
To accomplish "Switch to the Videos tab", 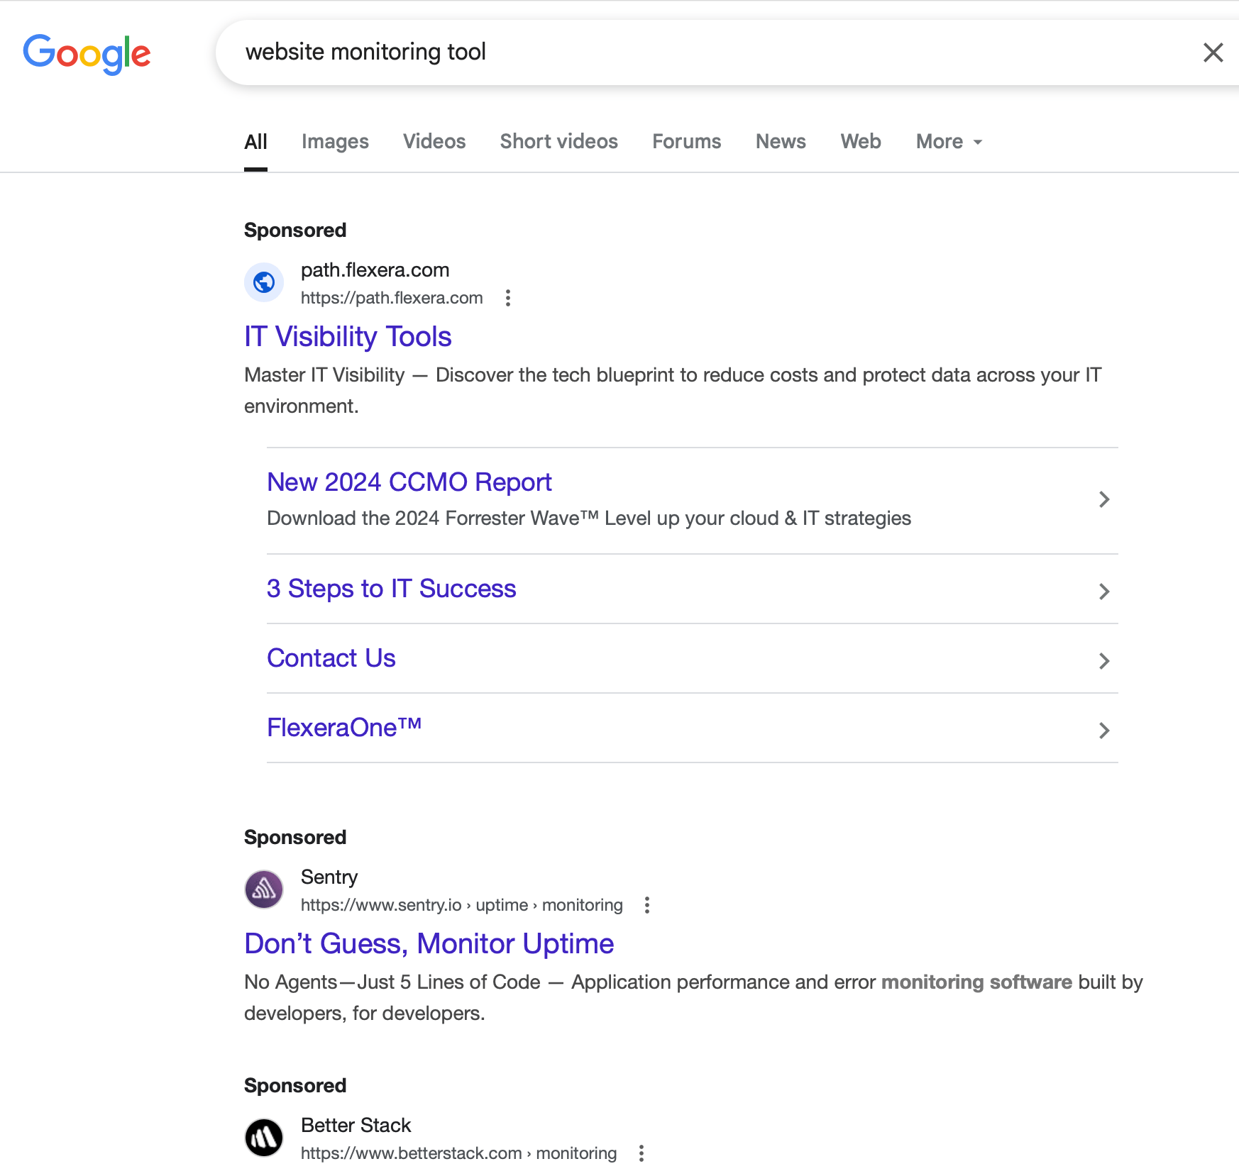I will coord(434,142).
